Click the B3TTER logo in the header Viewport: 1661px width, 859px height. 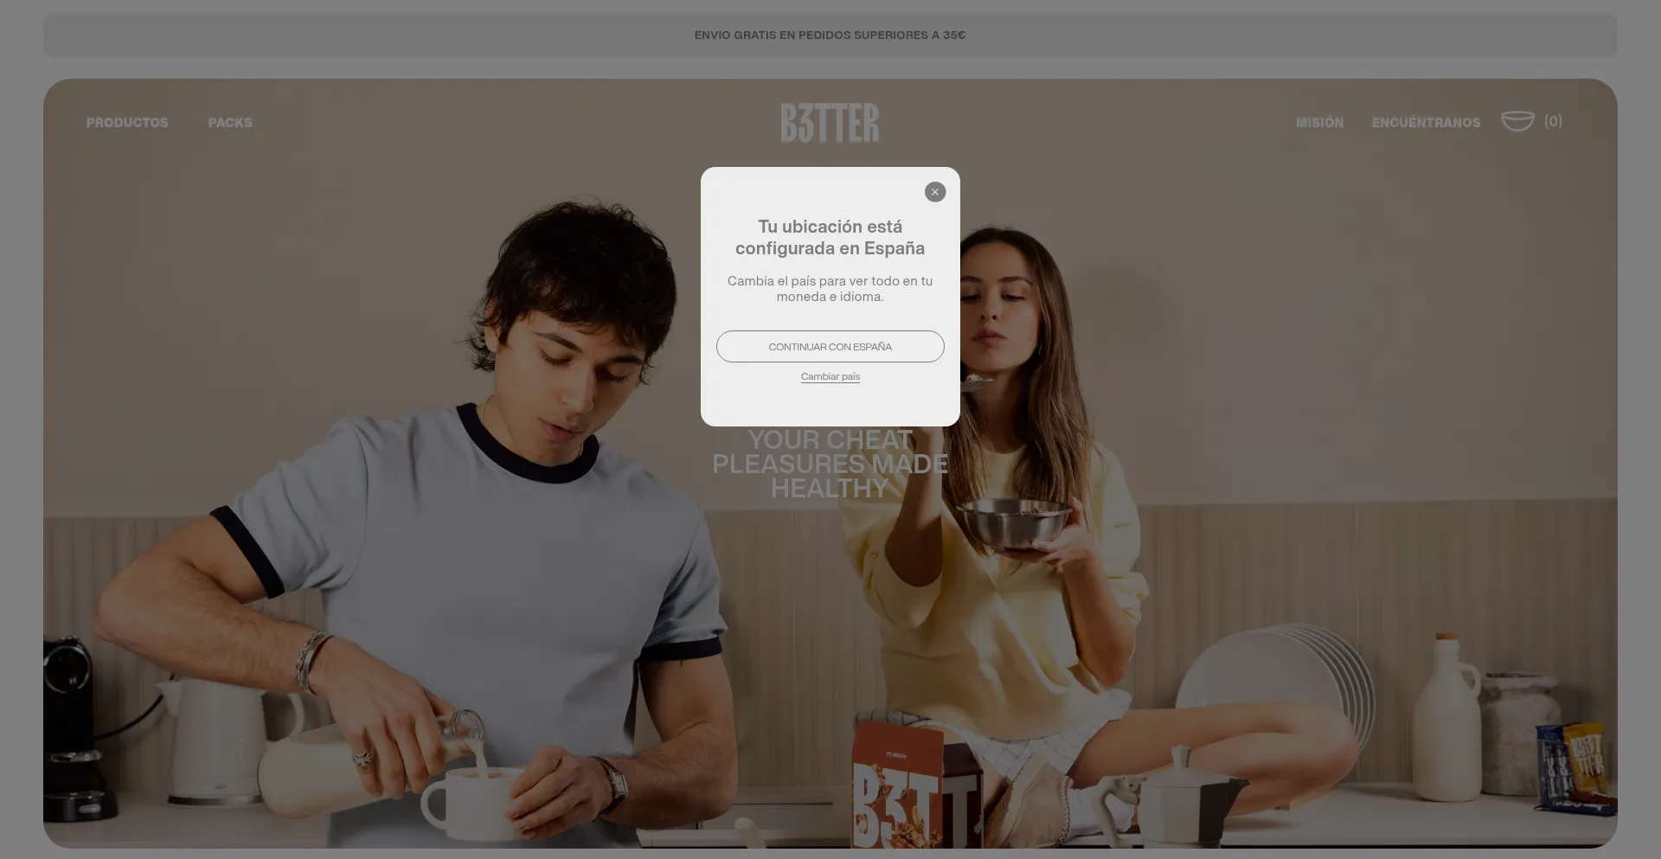[830, 123]
